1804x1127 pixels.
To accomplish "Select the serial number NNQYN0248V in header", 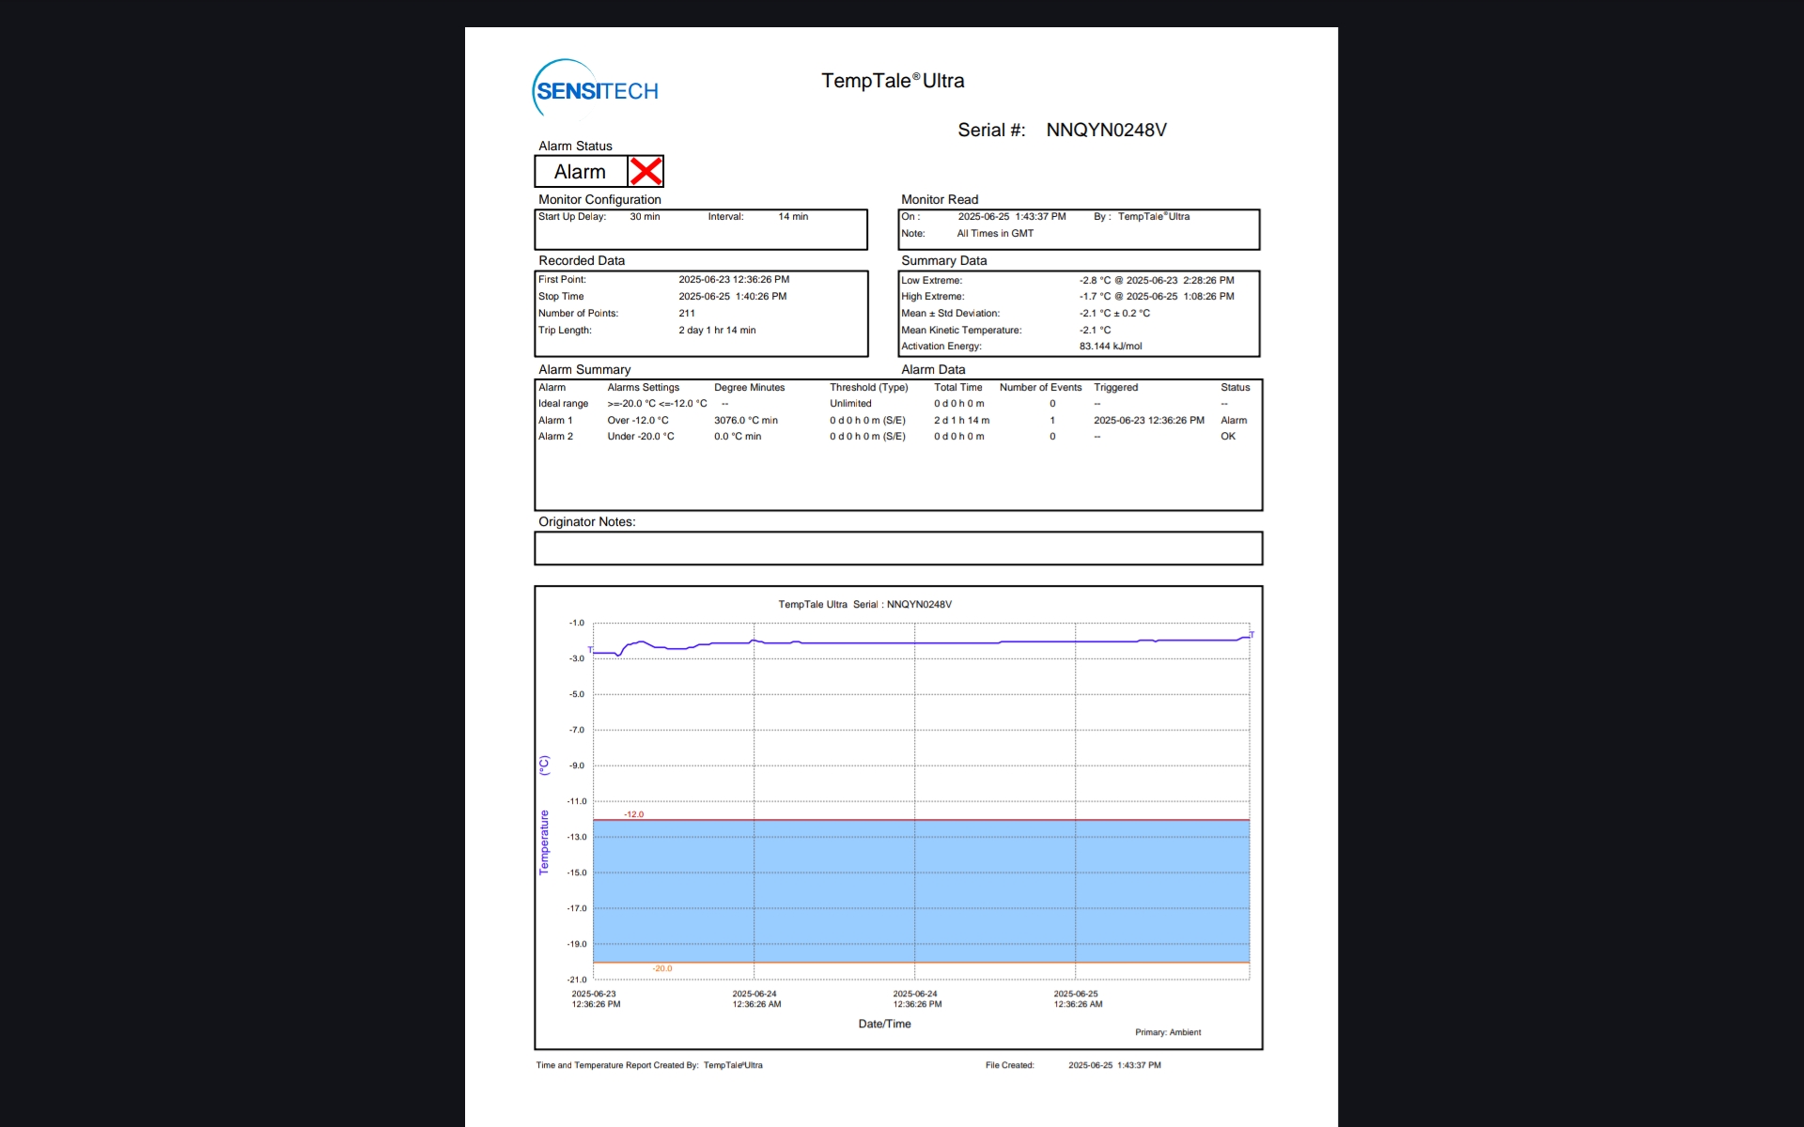I will [1106, 131].
